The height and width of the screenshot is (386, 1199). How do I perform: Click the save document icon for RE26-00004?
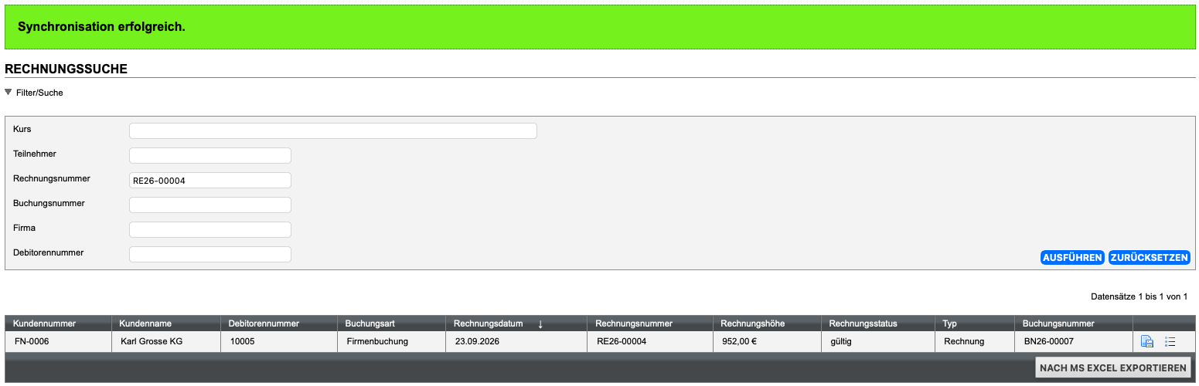click(x=1147, y=341)
